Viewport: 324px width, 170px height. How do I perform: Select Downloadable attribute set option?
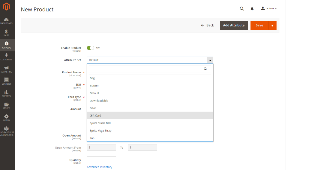(150, 101)
